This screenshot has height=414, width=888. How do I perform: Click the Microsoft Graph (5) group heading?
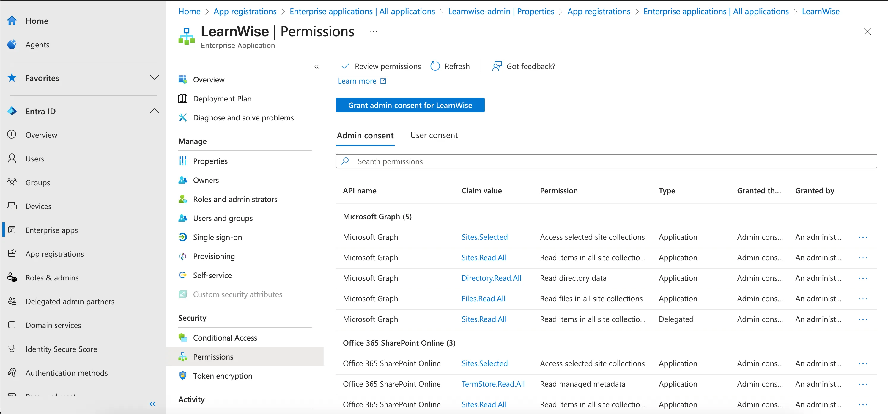(377, 216)
